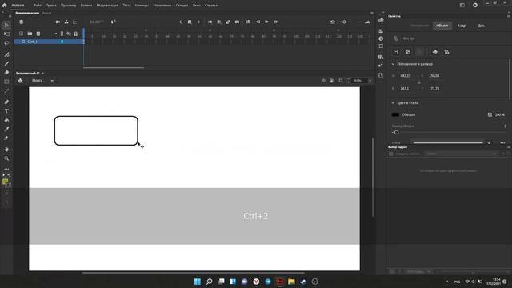Viewport: 512px width, 288px height.
Task: Collapse the Color and Style section
Action: click(x=393, y=103)
